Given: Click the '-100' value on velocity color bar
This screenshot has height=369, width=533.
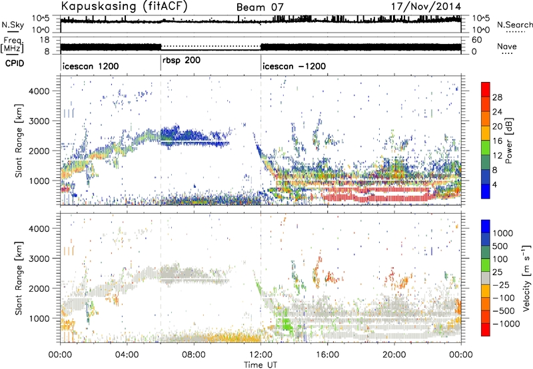Looking at the screenshot, I should (x=504, y=298).
